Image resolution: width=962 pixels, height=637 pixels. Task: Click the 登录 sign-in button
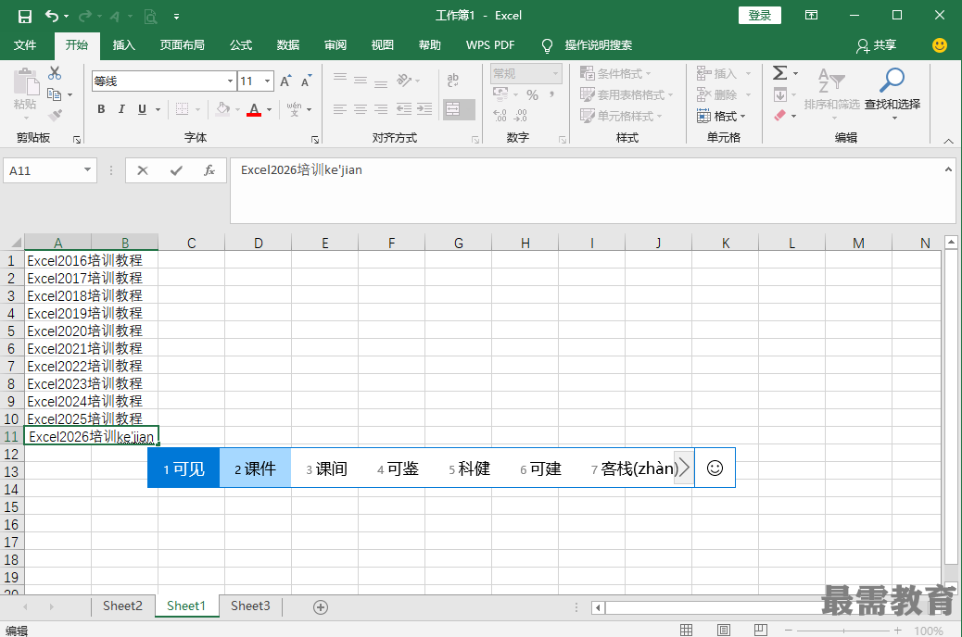(760, 16)
